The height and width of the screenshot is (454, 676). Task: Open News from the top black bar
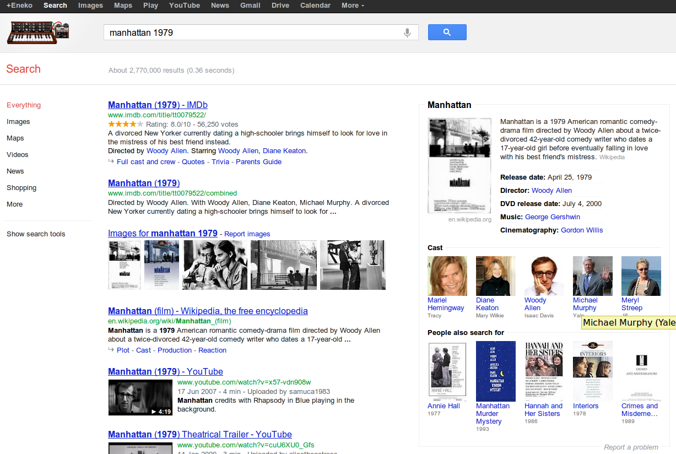[x=220, y=6]
